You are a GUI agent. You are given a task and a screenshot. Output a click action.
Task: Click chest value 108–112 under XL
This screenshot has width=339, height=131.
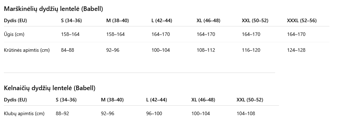[206, 50]
